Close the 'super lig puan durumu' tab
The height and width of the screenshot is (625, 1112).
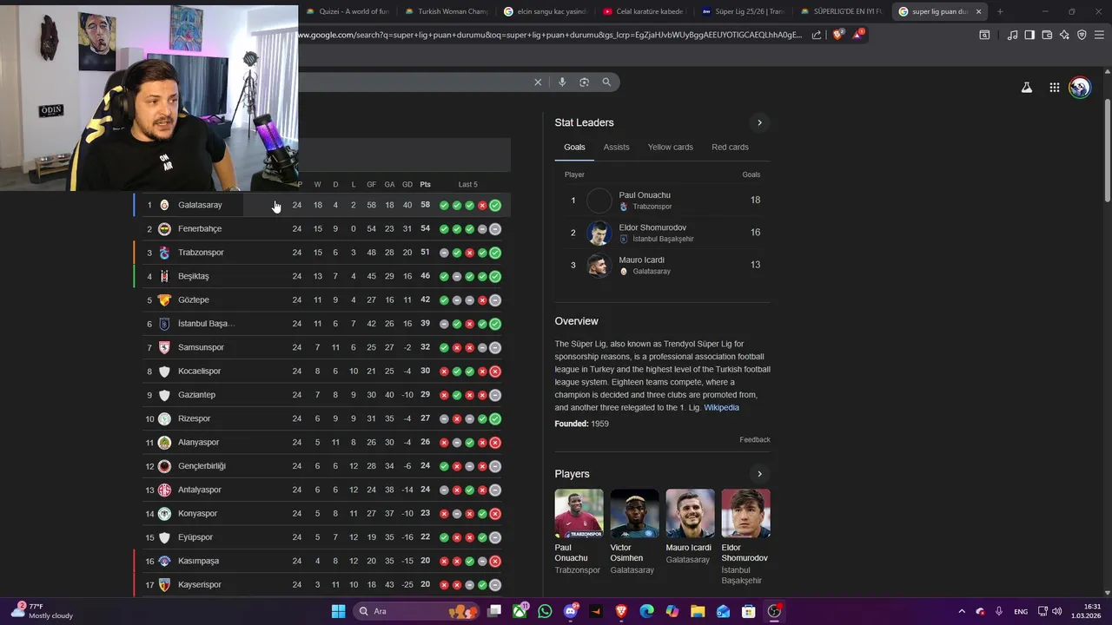click(x=979, y=11)
